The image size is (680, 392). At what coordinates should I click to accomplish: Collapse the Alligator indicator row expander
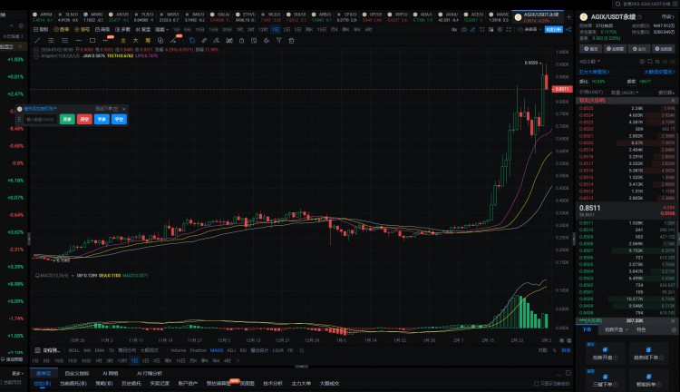(x=36, y=55)
